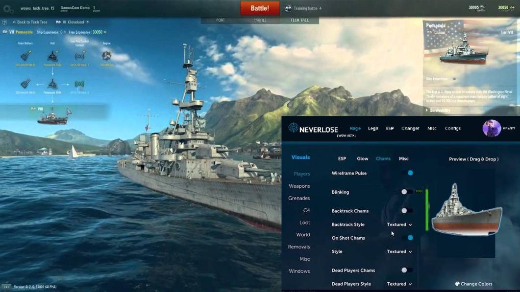Screen dimensions: 520x292
Task: Open the Legit tab in Neverlose
Action: point(373,129)
